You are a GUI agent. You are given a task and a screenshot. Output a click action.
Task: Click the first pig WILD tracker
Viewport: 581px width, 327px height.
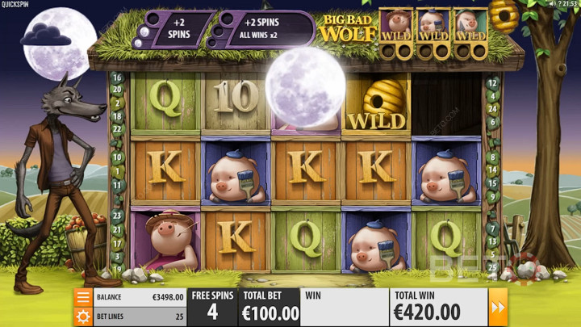(396, 33)
